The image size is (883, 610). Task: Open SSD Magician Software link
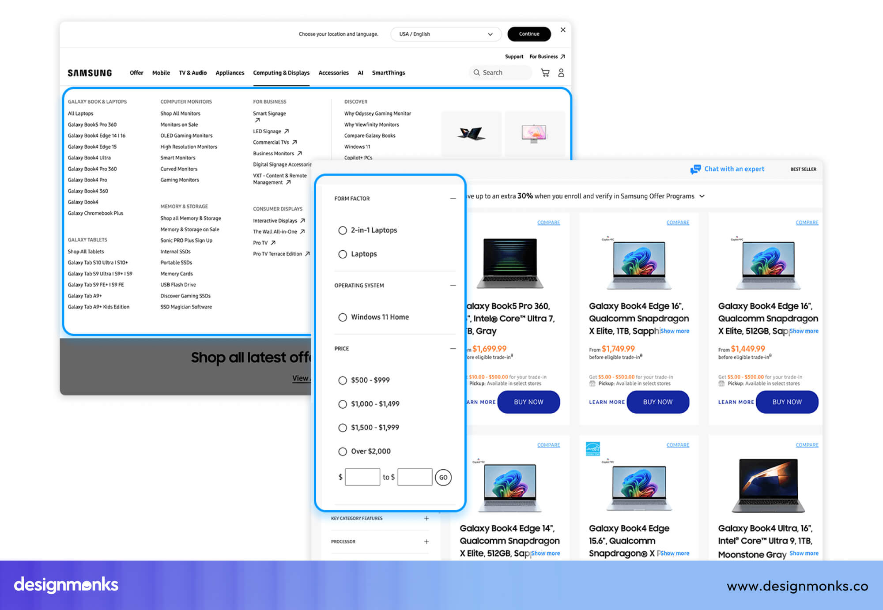click(x=186, y=307)
